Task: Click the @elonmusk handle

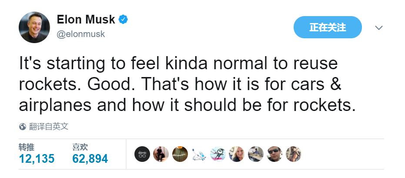Action: coord(81,34)
